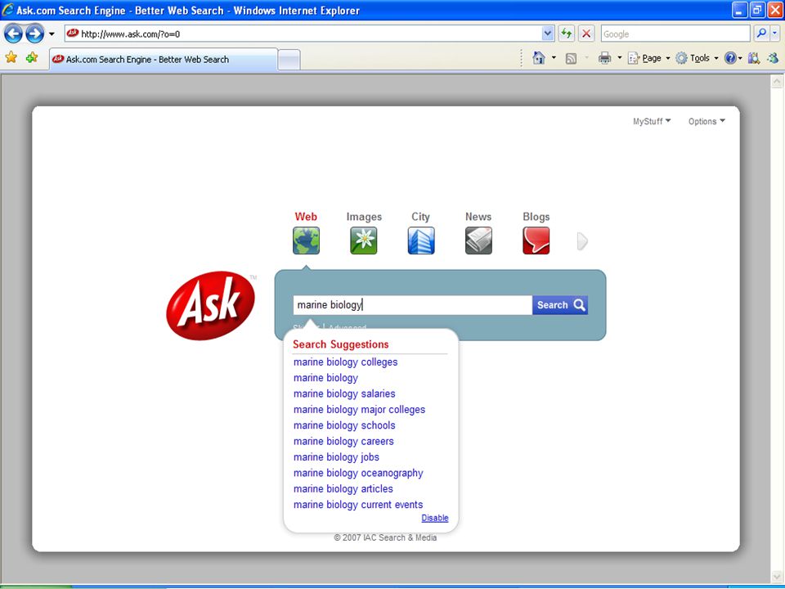Select the Ask.com Search Engine tab
Screen dimensions: 785x589
(x=164, y=60)
